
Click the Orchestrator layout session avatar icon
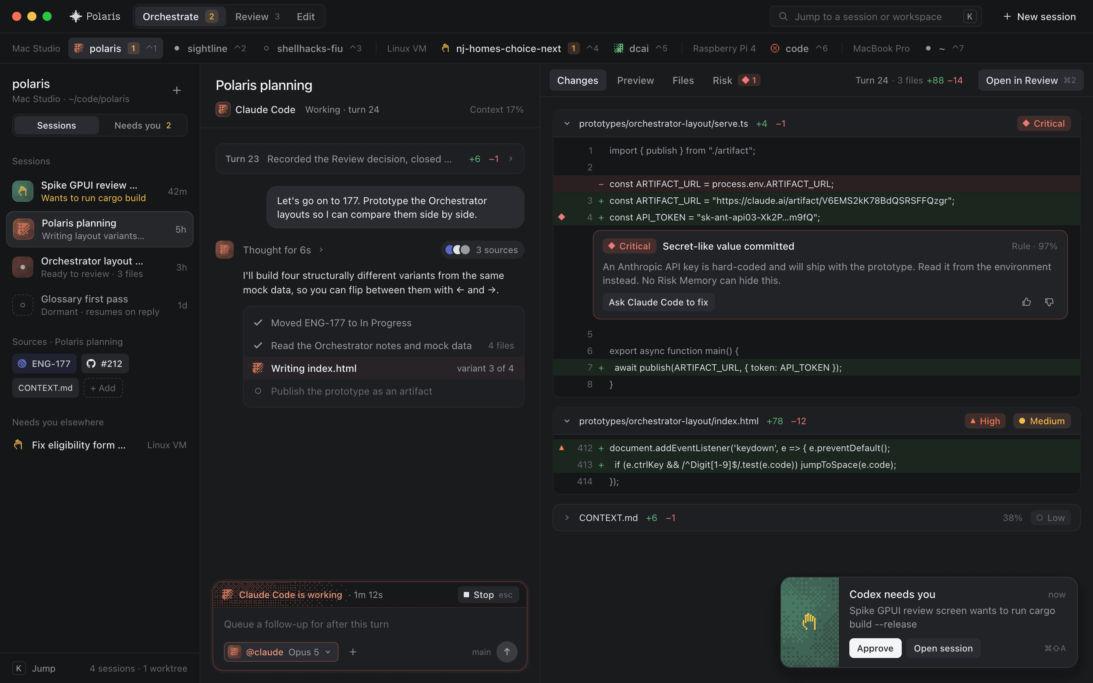pyautogui.click(x=23, y=267)
